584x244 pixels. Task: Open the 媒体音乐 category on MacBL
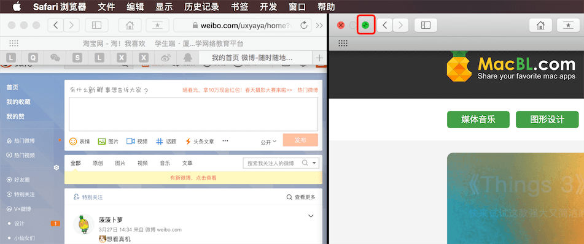pyautogui.click(x=478, y=120)
